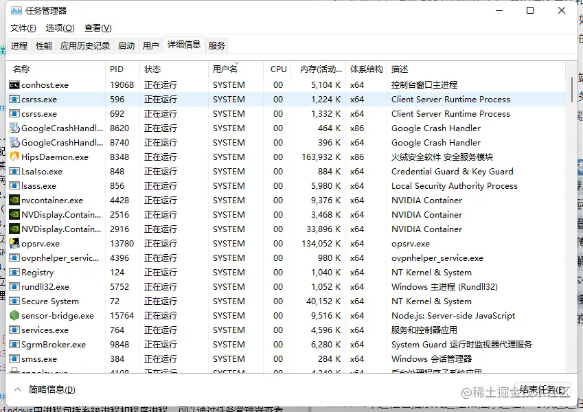
Task: Click GoogleCrashHandler icon for PID 8740
Action: click(14, 143)
